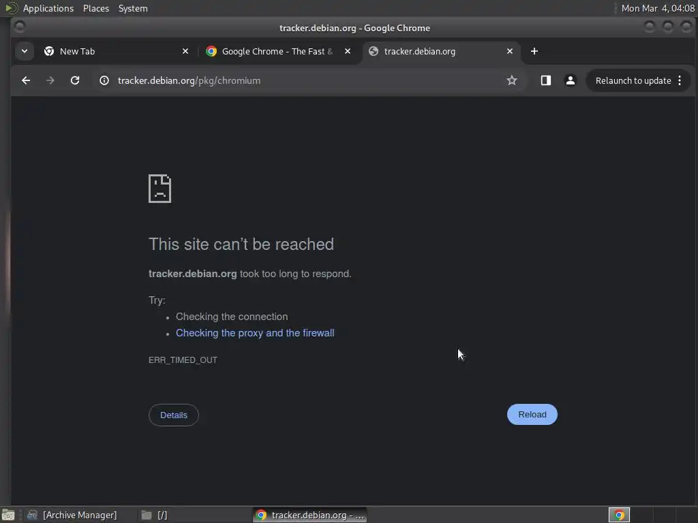Open the side panel icon
This screenshot has height=523, width=698.
tap(546, 80)
